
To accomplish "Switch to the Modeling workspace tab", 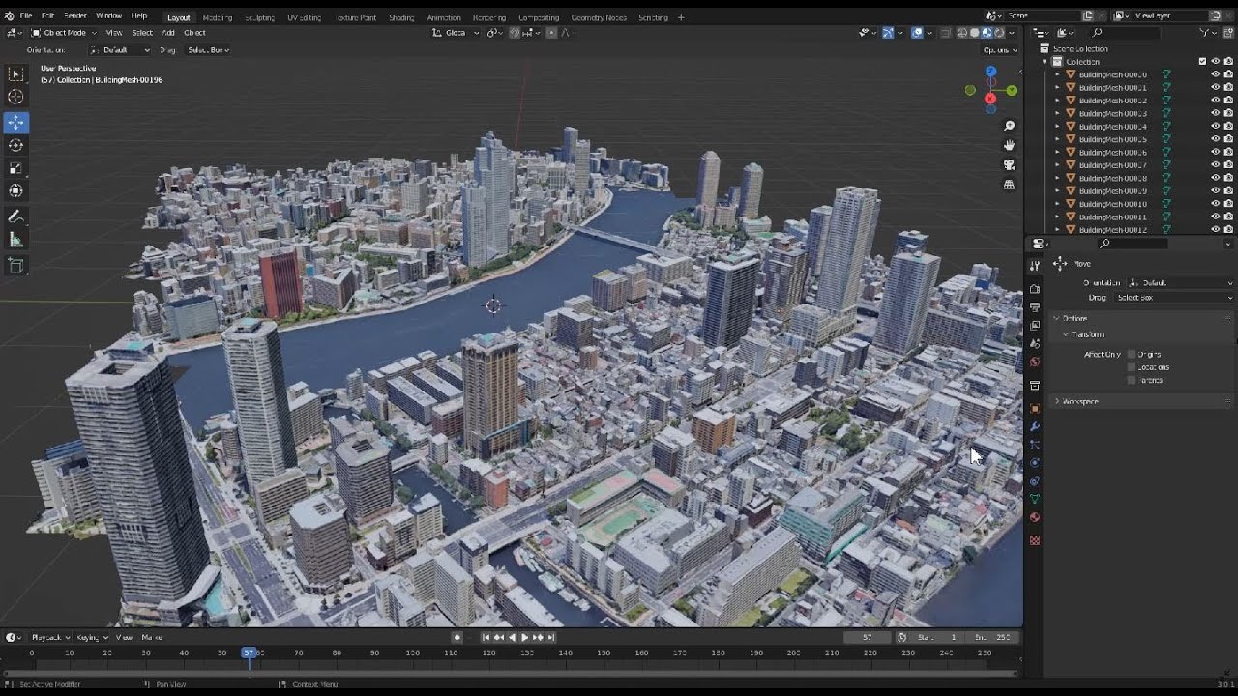I will [217, 17].
